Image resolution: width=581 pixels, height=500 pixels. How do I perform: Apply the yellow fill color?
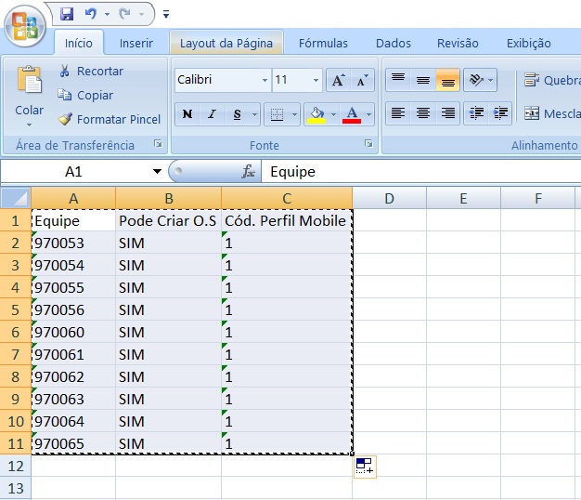316,114
